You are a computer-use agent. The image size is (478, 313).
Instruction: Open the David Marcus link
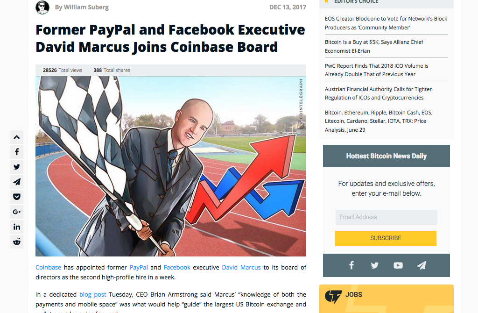pyautogui.click(x=241, y=268)
